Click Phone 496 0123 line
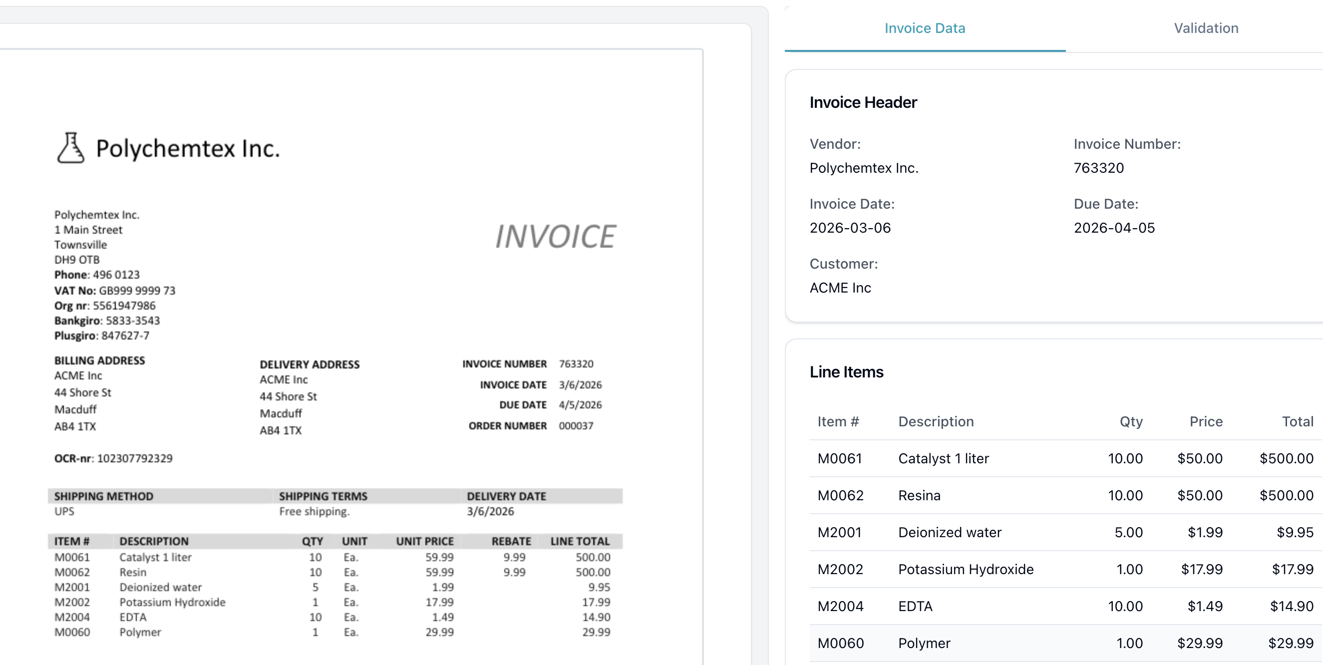This screenshot has height=665, width=1323. pos(96,275)
